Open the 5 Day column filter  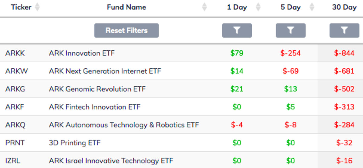coord(290,30)
